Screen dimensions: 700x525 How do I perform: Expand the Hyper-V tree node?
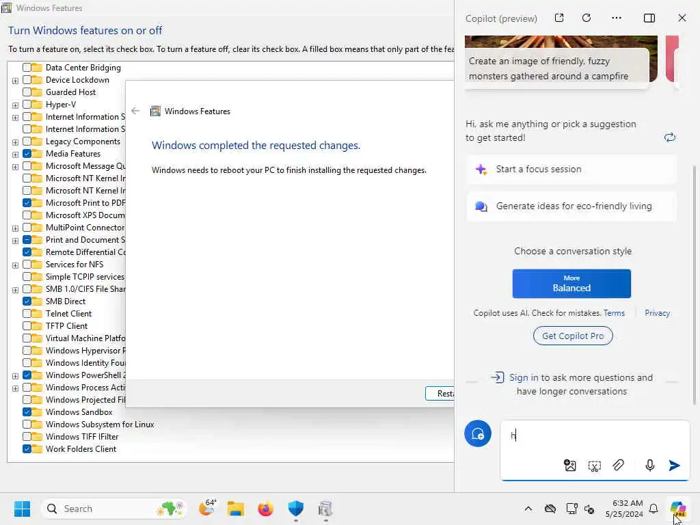click(15, 105)
